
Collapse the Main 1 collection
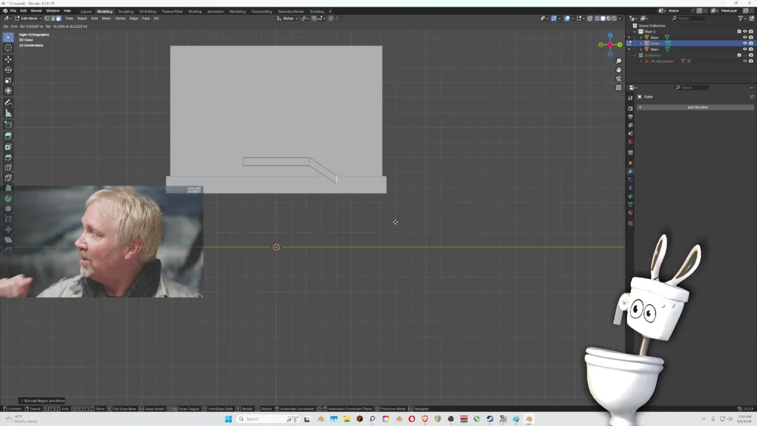pyautogui.click(x=635, y=31)
